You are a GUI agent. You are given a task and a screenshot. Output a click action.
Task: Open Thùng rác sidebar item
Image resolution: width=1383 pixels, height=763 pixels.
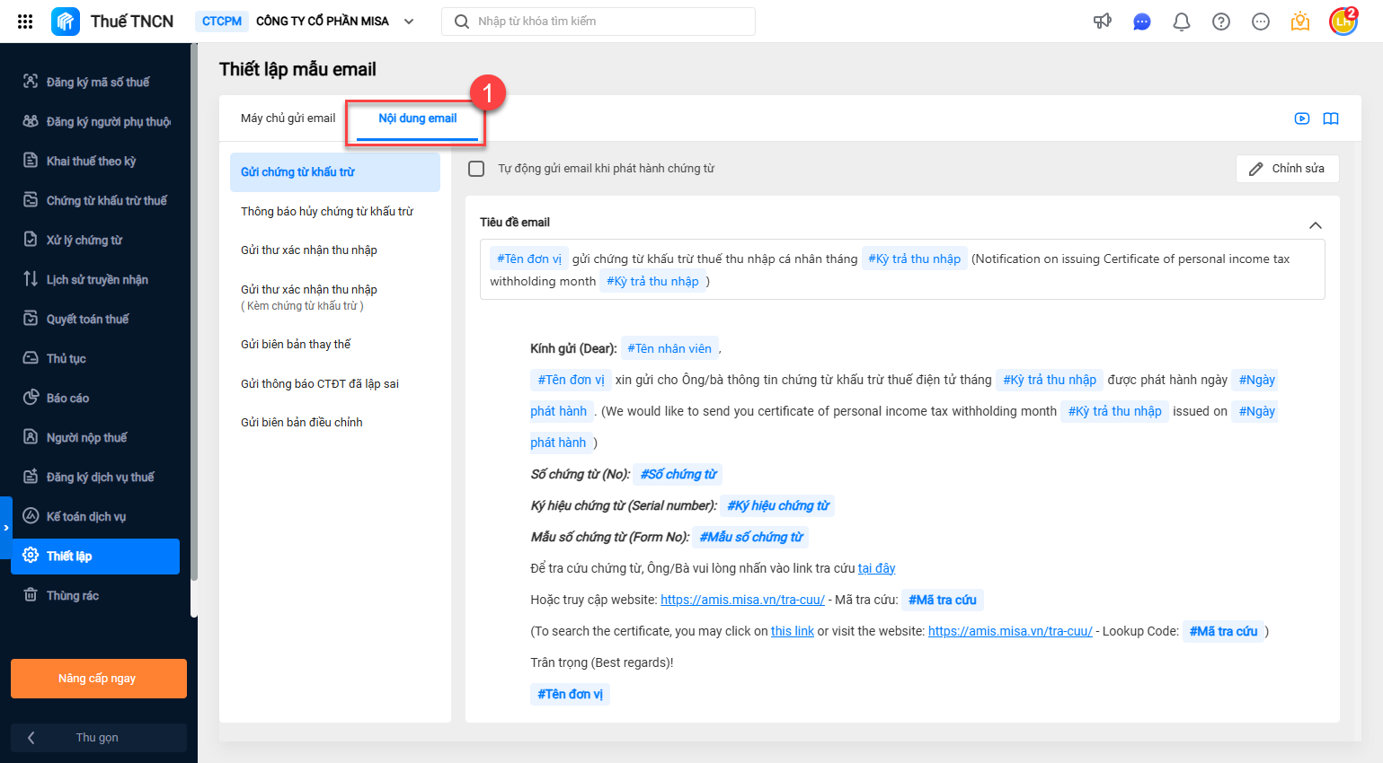(95, 595)
